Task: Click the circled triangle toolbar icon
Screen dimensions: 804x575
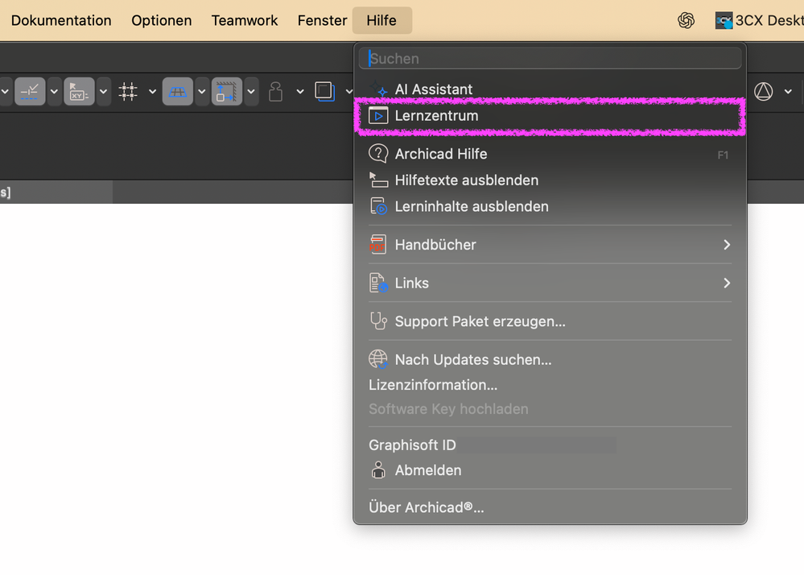Action: click(764, 92)
